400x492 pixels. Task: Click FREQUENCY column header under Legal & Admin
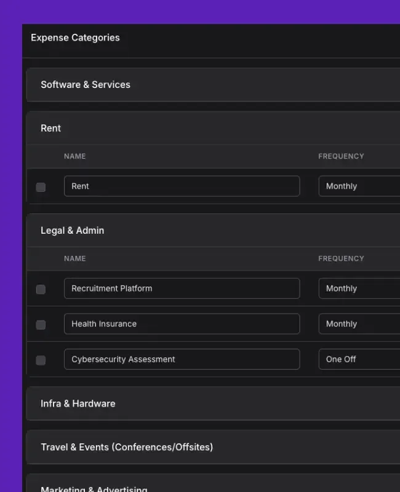click(x=342, y=258)
